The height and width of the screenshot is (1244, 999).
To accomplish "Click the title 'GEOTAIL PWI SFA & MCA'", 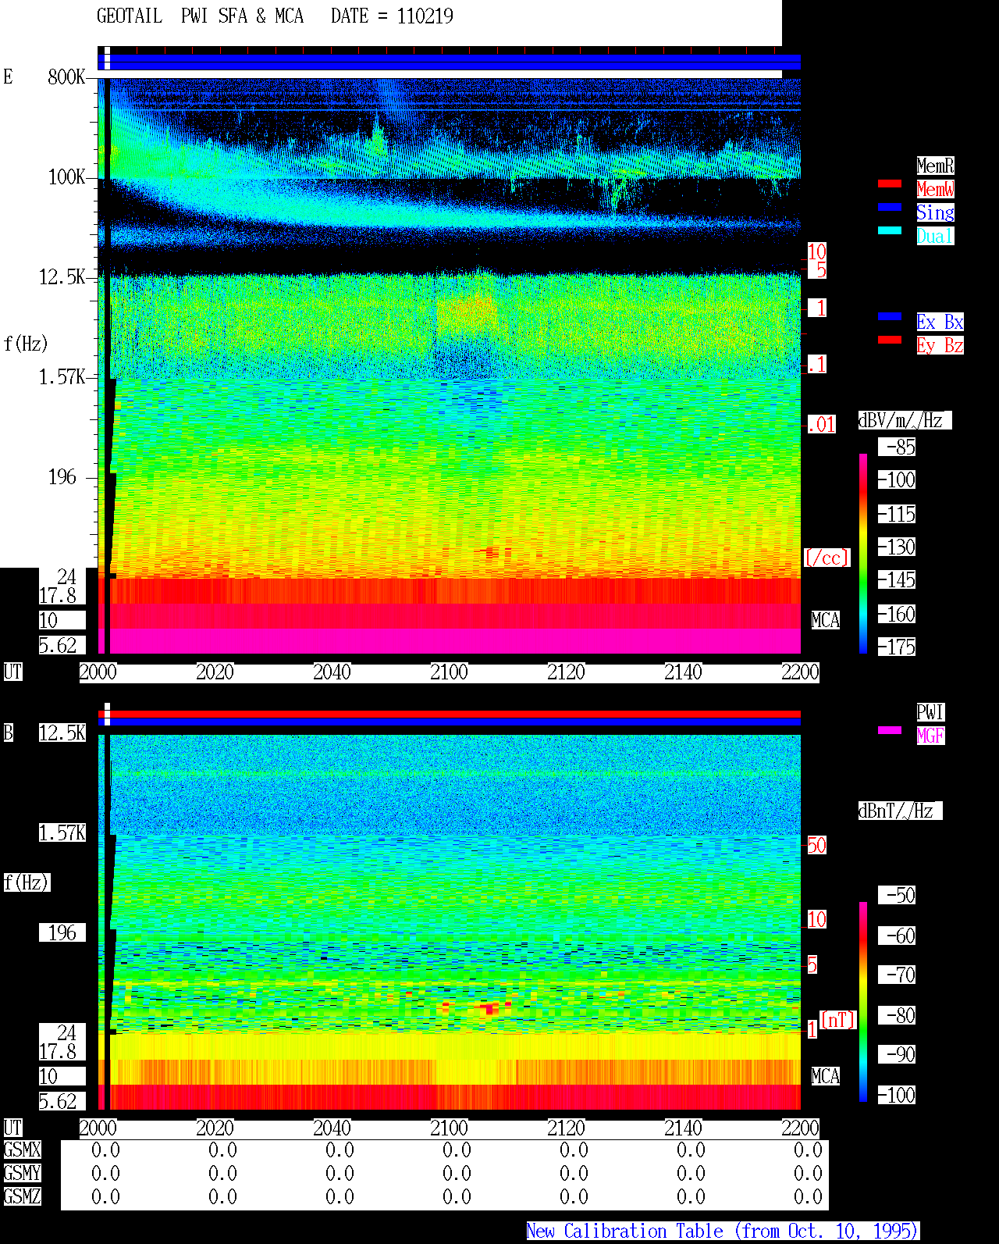I will tap(200, 16).
